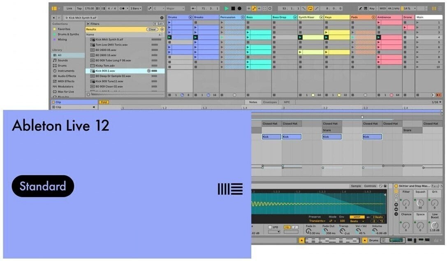Click the Edit button in browser
Image resolution: width=447 pixels, height=261 pixels.
coord(158,24)
